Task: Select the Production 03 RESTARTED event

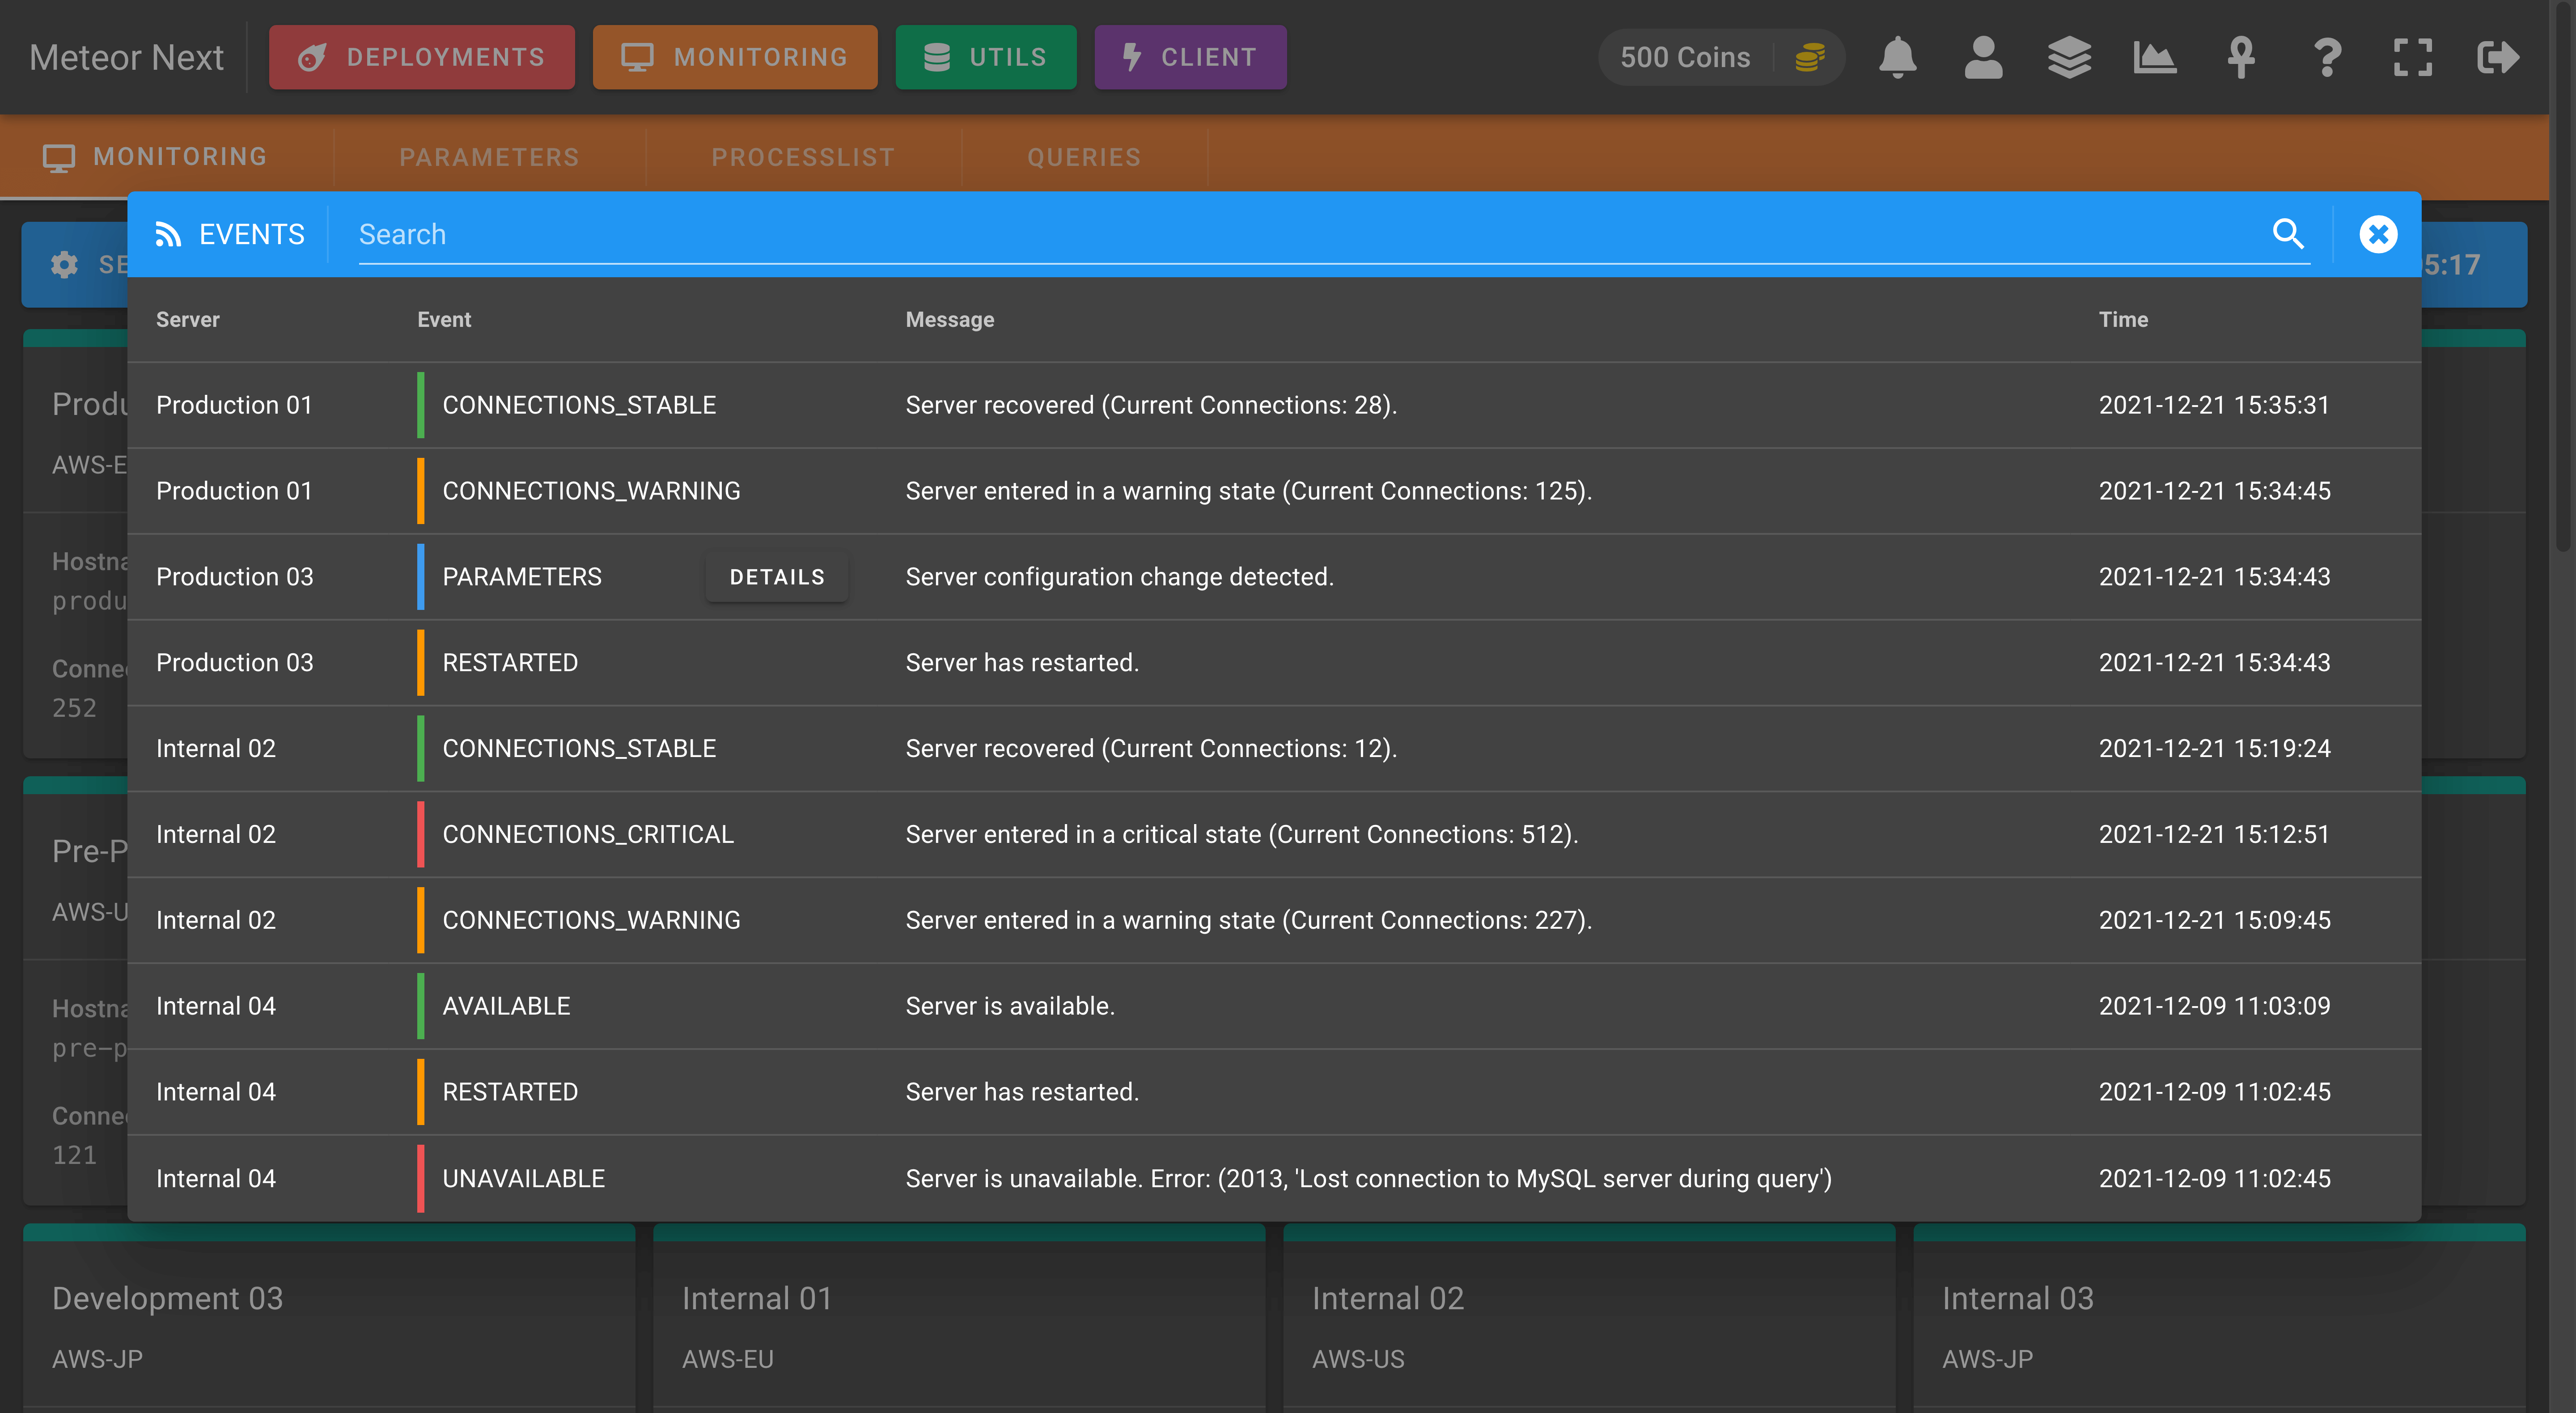Action: (1274, 663)
